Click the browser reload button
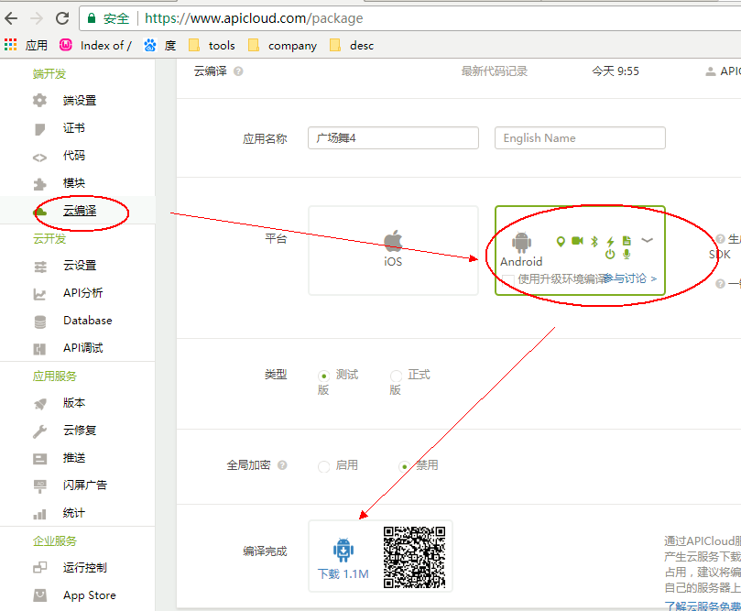The width and height of the screenshot is (741, 611). coord(62,18)
